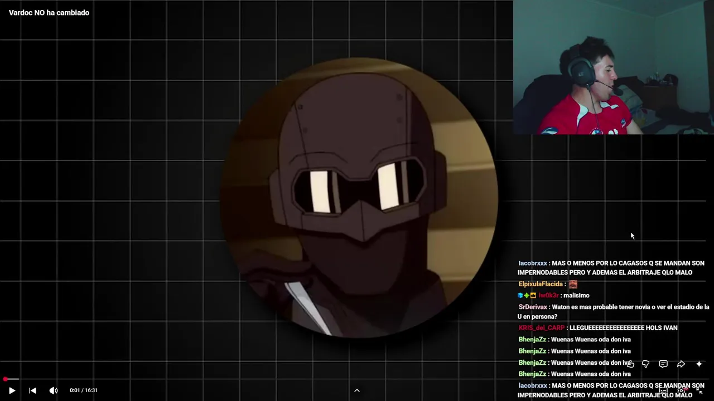Toggle subtitles with the captions icon
Image resolution: width=714 pixels, height=401 pixels.
coord(663,391)
